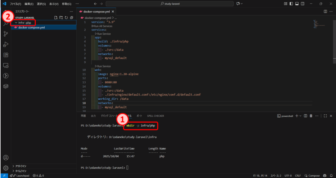This screenshot has width=336, height=178.
Task: Collapse all folders in explorer
Action: coord(72,18)
